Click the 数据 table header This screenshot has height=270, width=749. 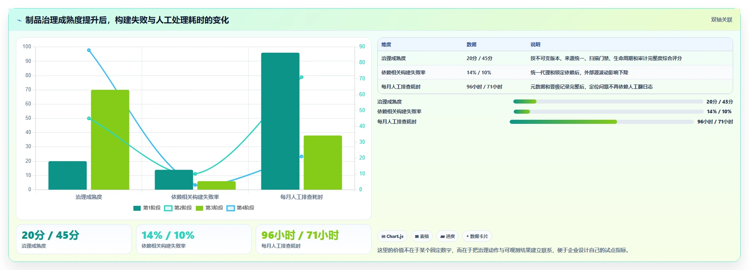tap(471, 45)
